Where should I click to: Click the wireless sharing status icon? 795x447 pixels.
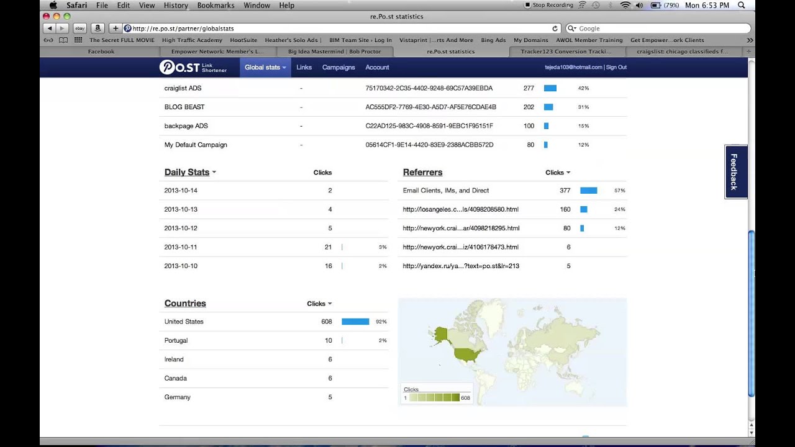pos(583,5)
